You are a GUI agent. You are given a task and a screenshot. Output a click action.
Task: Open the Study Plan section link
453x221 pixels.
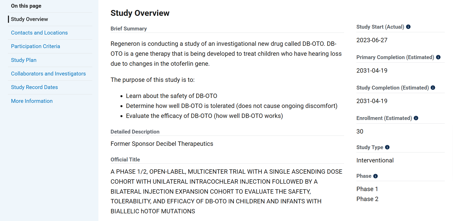click(x=24, y=60)
